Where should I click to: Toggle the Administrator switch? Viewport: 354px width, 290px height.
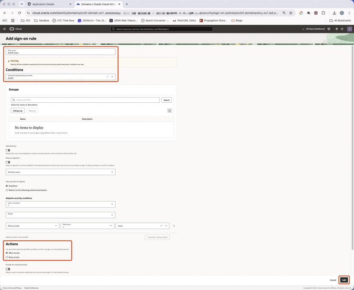(x=8, y=150)
